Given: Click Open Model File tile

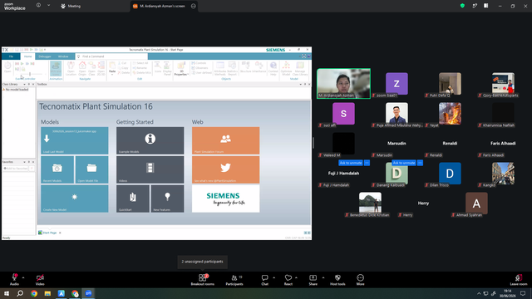Looking at the screenshot, I should [x=91, y=169].
